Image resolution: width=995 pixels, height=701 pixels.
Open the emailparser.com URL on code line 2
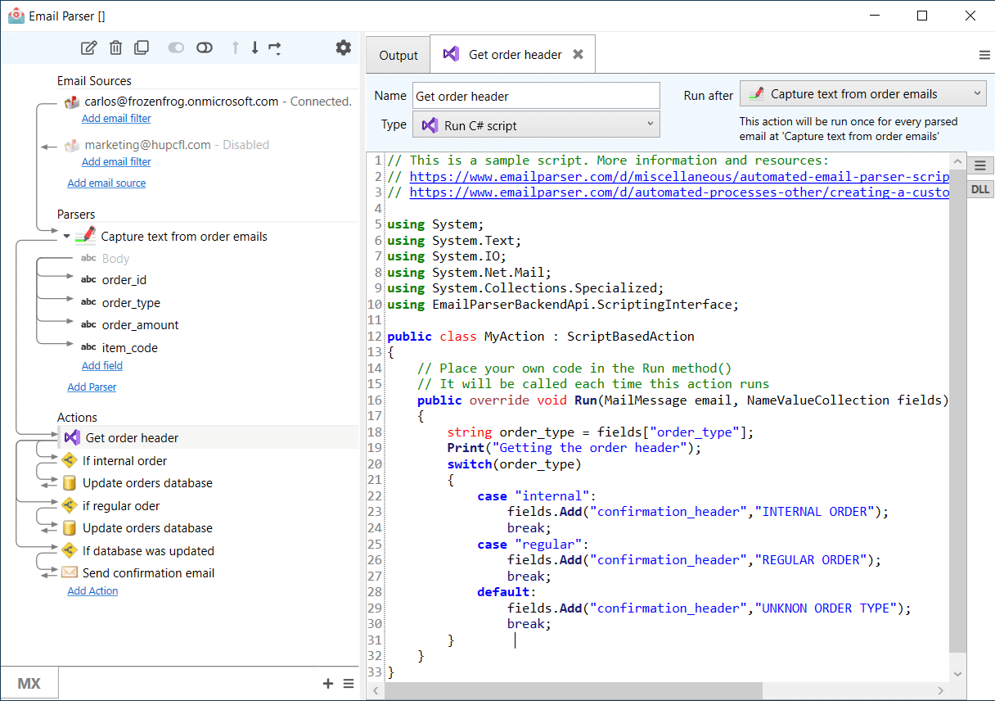point(679,177)
